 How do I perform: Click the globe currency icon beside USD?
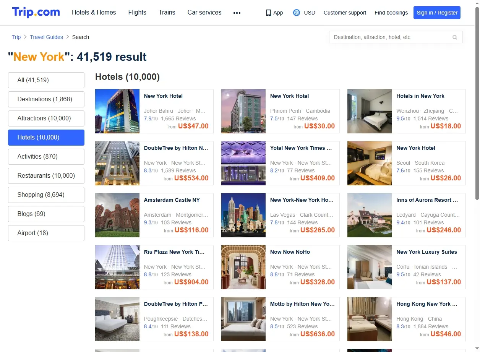pos(296,13)
